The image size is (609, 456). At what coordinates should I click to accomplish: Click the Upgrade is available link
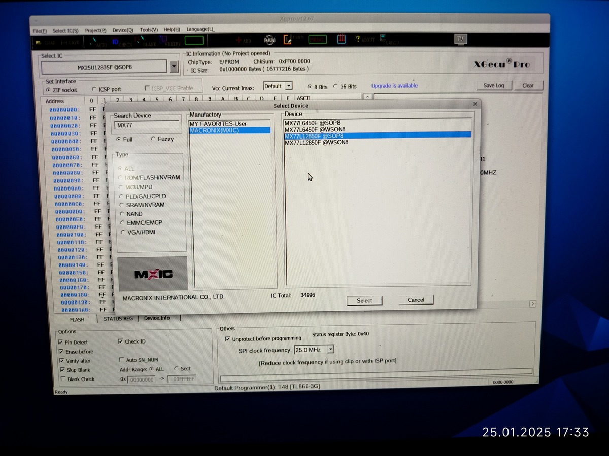tap(394, 86)
